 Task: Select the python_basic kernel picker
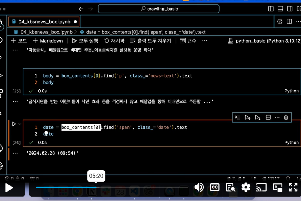[264, 41]
